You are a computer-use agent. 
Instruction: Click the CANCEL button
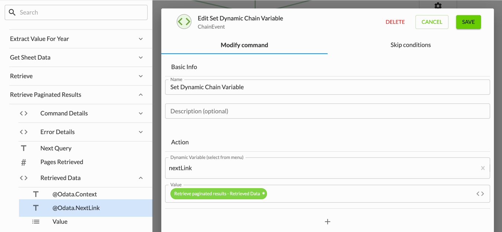(432, 22)
